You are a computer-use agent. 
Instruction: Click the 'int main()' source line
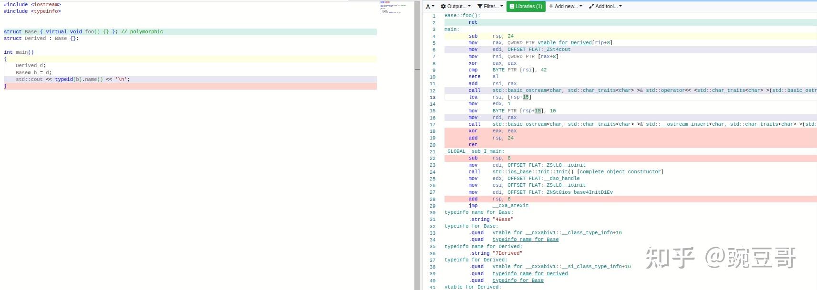(x=19, y=52)
